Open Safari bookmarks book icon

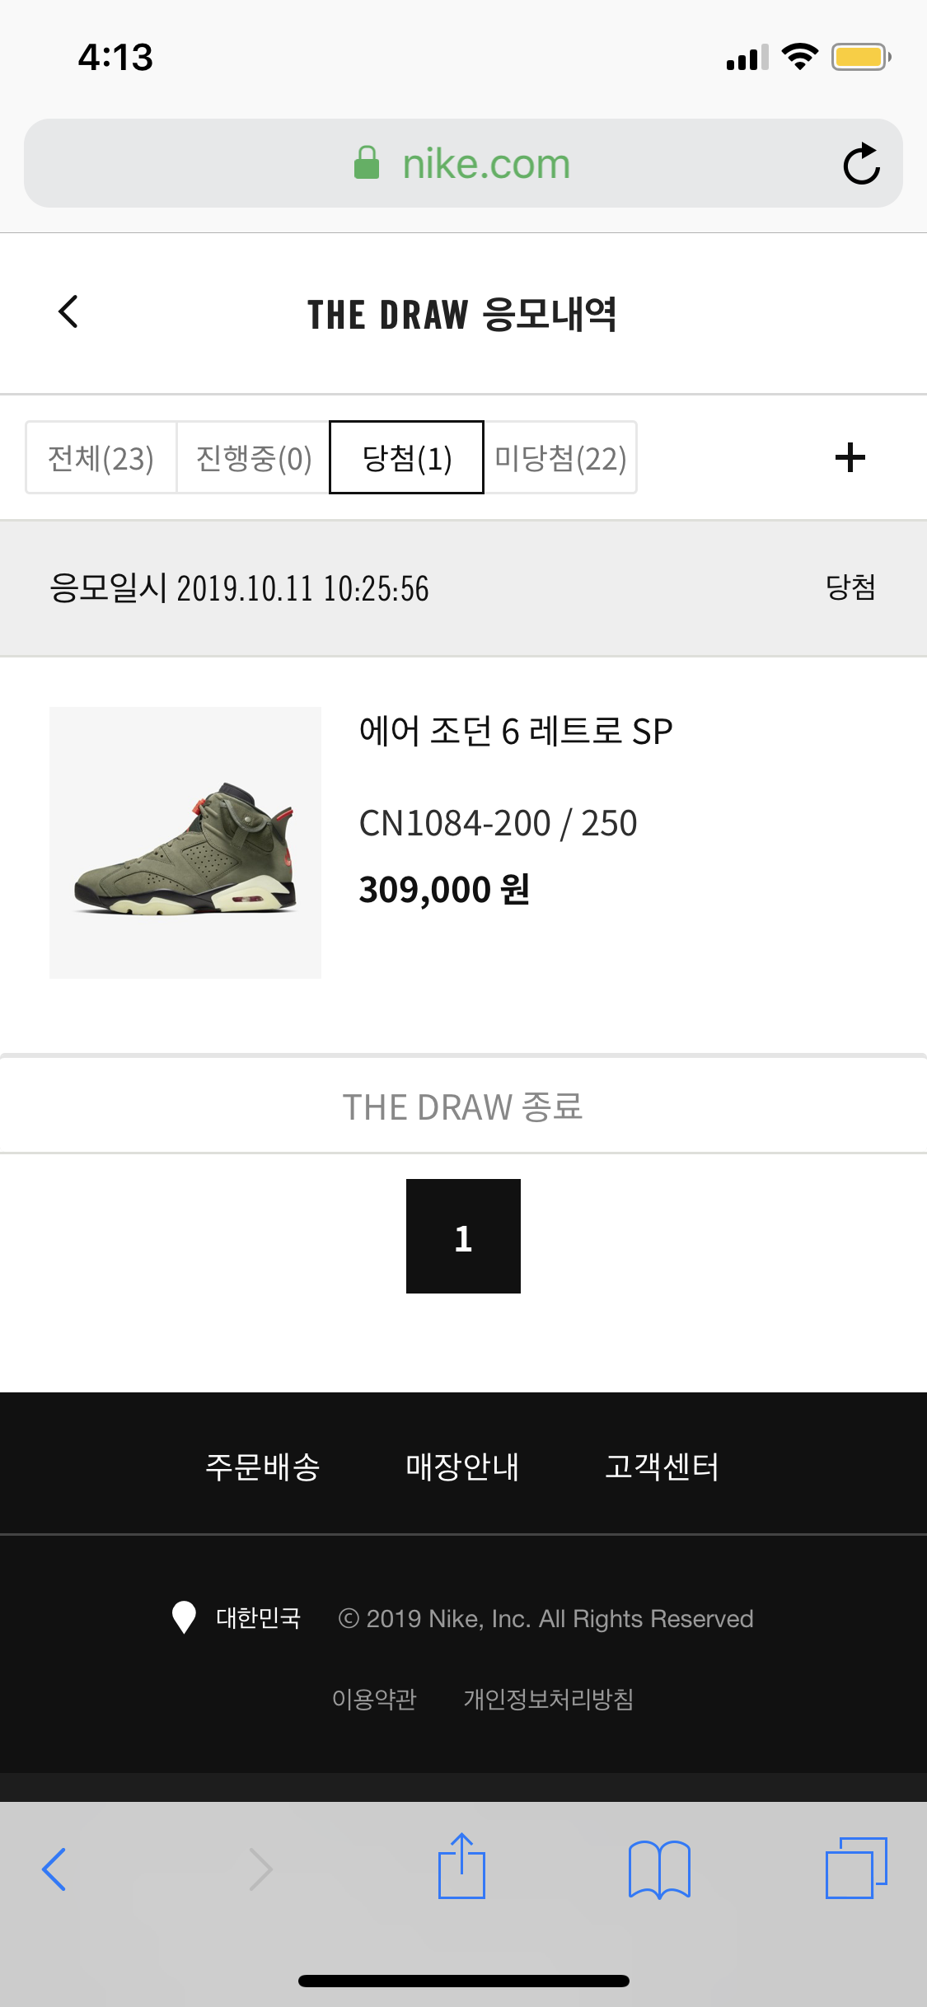[659, 1869]
